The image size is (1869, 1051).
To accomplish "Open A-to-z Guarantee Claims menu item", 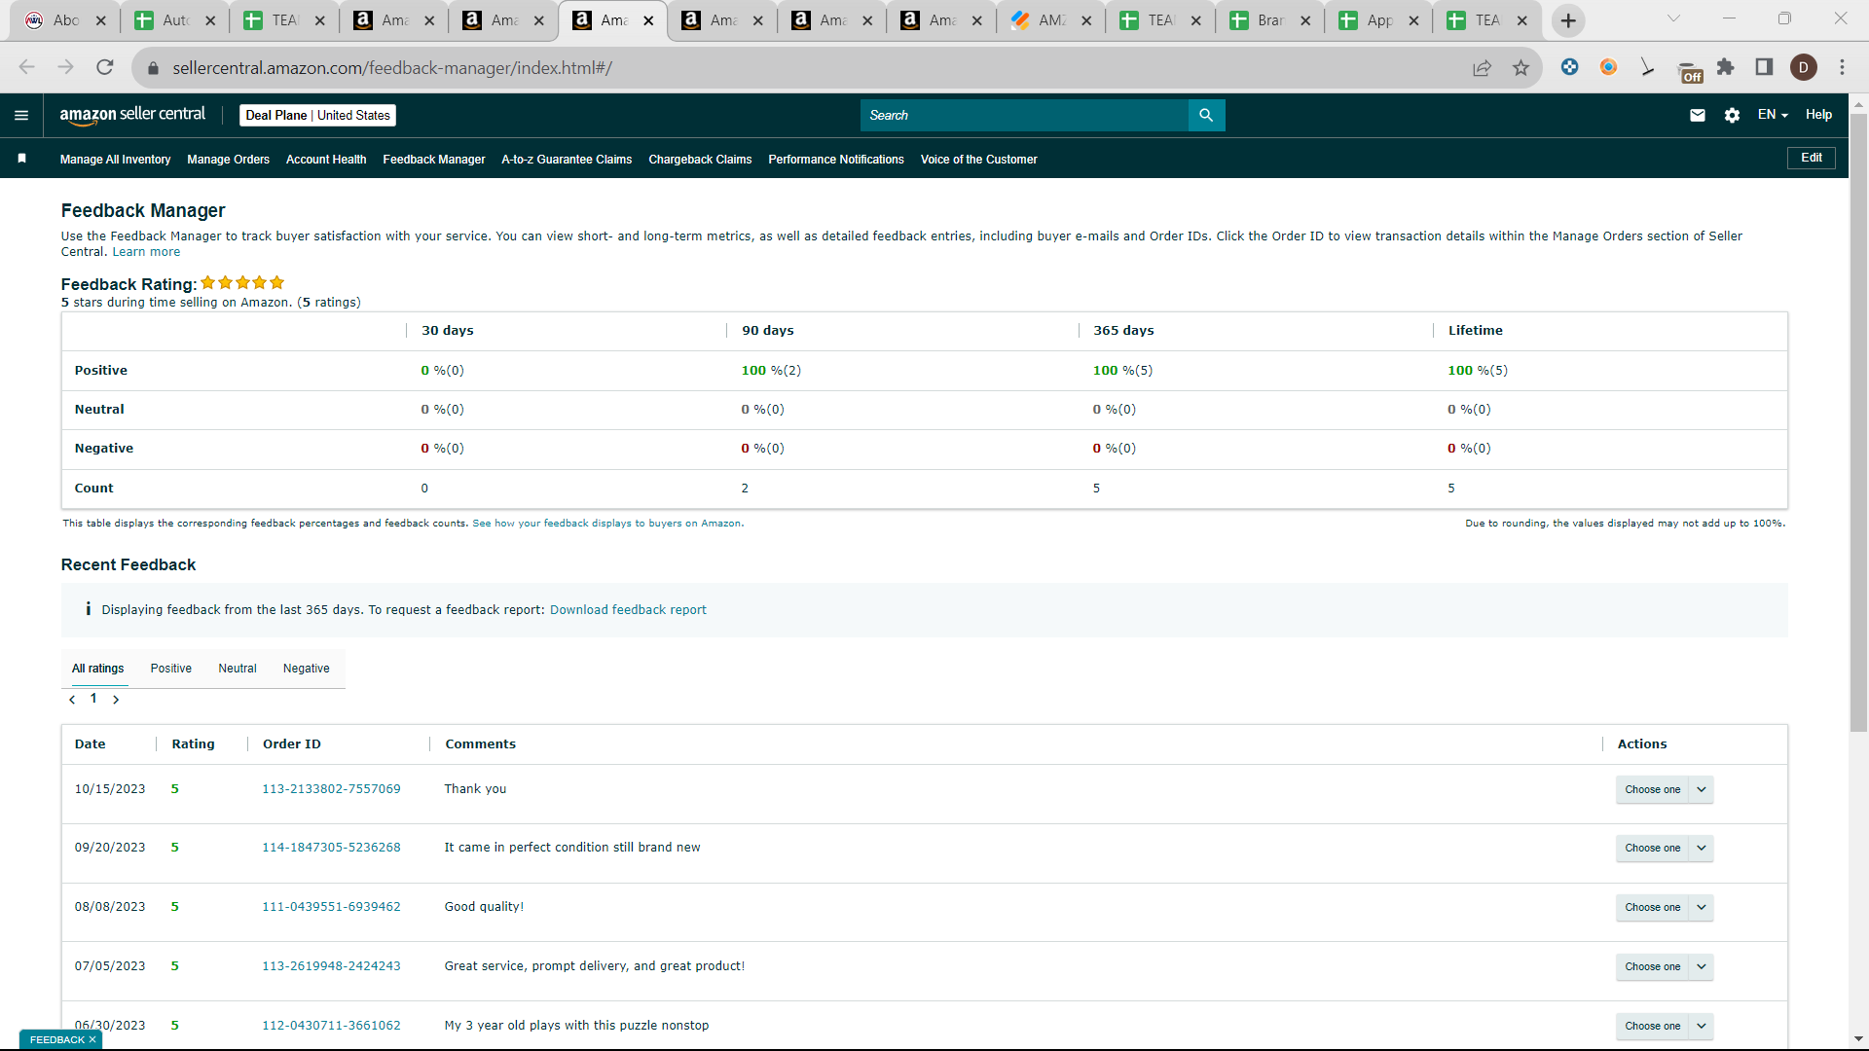I will click(567, 160).
